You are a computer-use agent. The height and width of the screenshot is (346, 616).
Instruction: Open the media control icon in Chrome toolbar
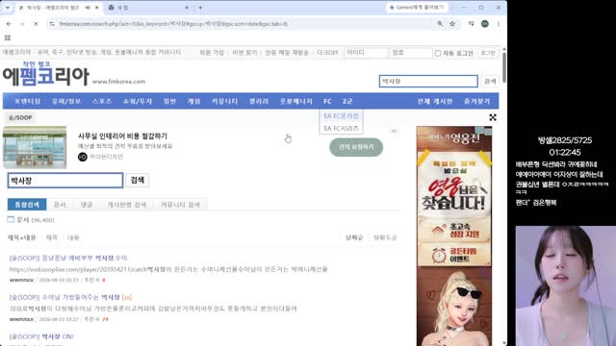click(x=471, y=24)
